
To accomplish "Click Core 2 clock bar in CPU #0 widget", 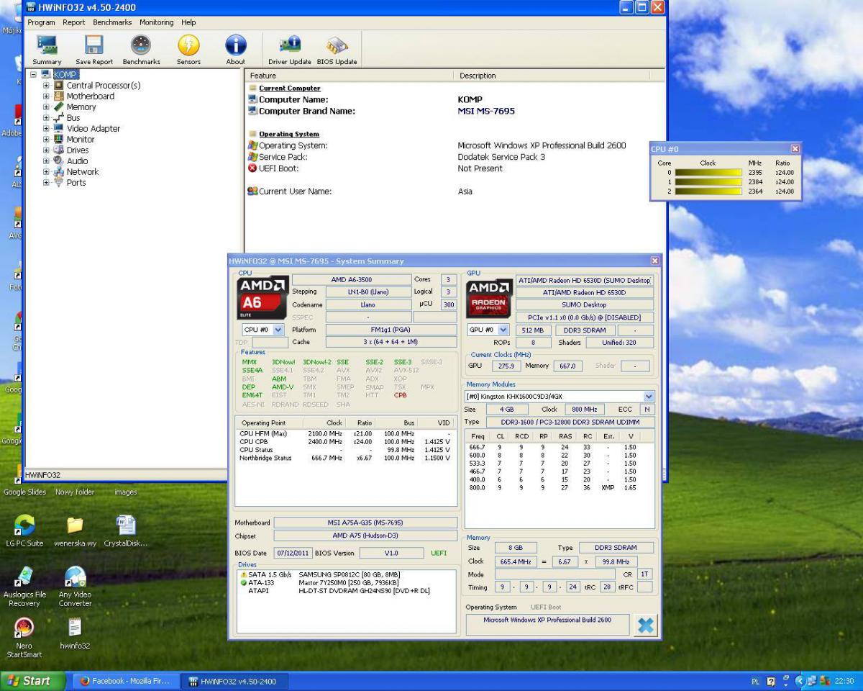I will pyautogui.click(x=708, y=191).
